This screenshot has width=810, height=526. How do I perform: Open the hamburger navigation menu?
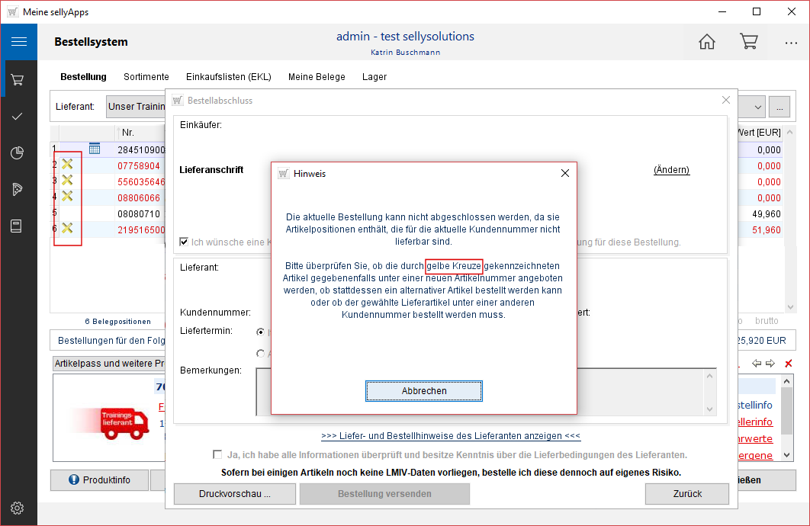[x=18, y=42]
